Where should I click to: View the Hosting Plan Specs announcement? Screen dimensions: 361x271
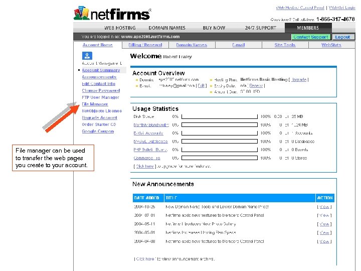[324, 233]
